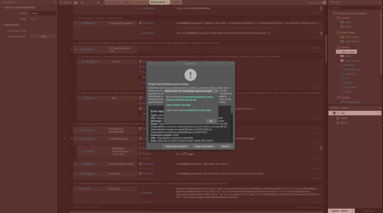Open the publishing mobile apps link
Screen dimensions: 383x213
199,110
